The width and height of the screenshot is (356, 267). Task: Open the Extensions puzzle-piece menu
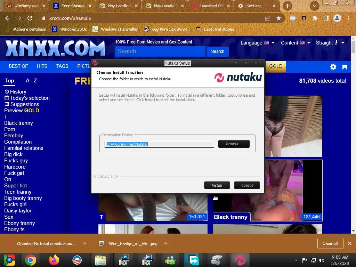click(x=315, y=18)
